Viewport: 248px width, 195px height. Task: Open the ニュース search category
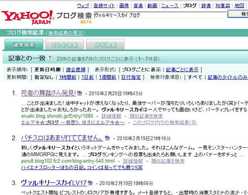pyautogui.click(x=170, y=5)
